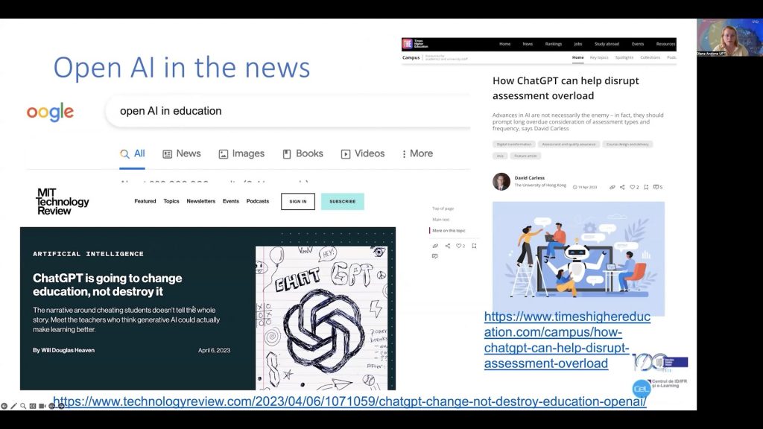Click the previous slide arrow icon
763x429 pixels.
coord(4,406)
